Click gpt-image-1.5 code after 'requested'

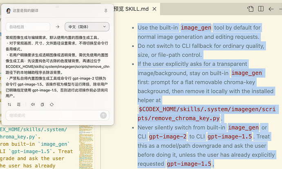click(189, 164)
